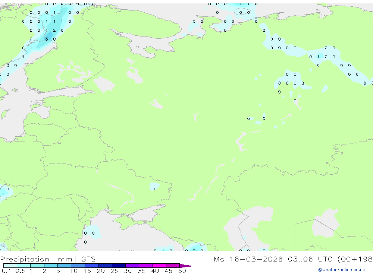Screen dimensions: 373x273
Task: Select the 40–45 mm magenta swatch
Action: coord(159,266)
